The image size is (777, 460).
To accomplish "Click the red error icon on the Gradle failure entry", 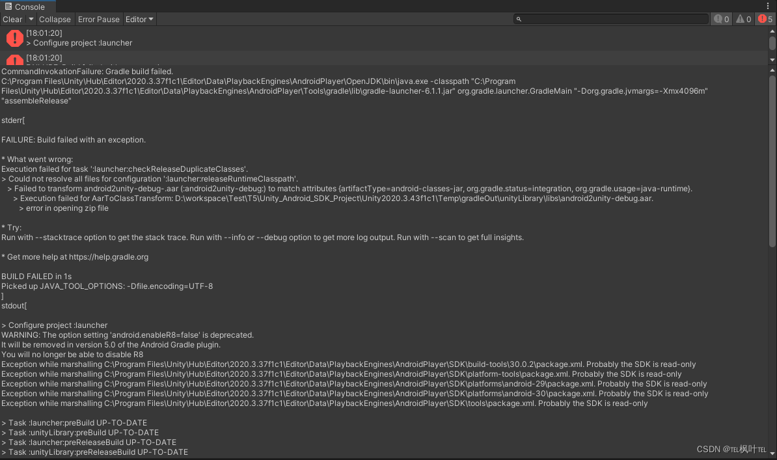I will point(14,61).
